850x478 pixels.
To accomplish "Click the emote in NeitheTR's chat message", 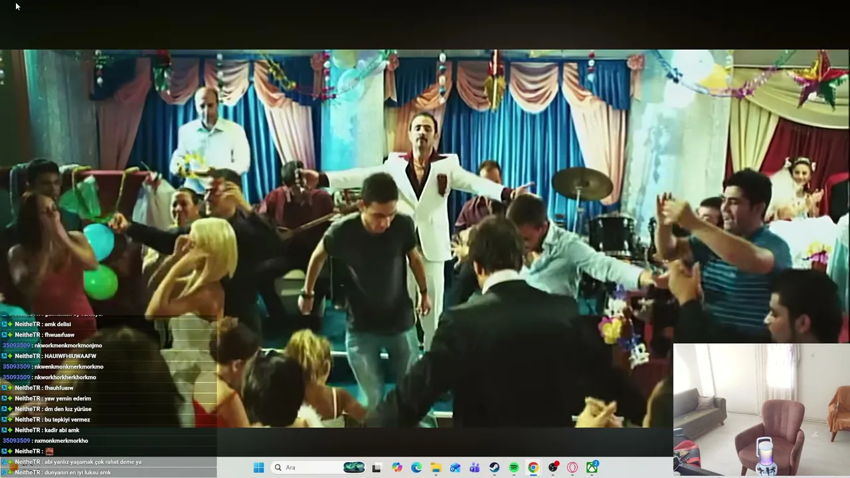I will [x=49, y=451].
